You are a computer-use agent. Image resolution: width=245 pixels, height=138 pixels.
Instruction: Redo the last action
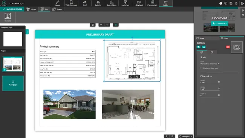coord(107,25)
